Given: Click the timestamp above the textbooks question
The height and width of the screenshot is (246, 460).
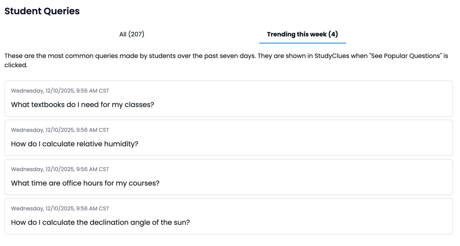Looking at the screenshot, I should click(60, 91).
